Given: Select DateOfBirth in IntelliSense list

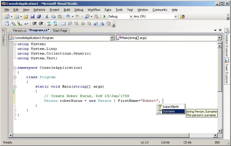Looking at the screenshot, I should [171, 107].
